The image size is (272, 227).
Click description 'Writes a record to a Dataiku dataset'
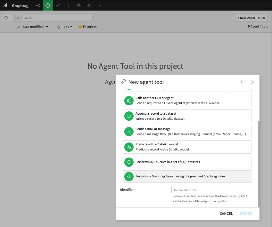tap(160, 118)
